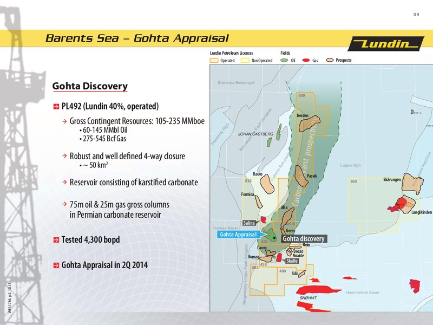Click the licence number 609 on map
The width and height of the screenshot is (433, 325).
click(x=301, y=96)
